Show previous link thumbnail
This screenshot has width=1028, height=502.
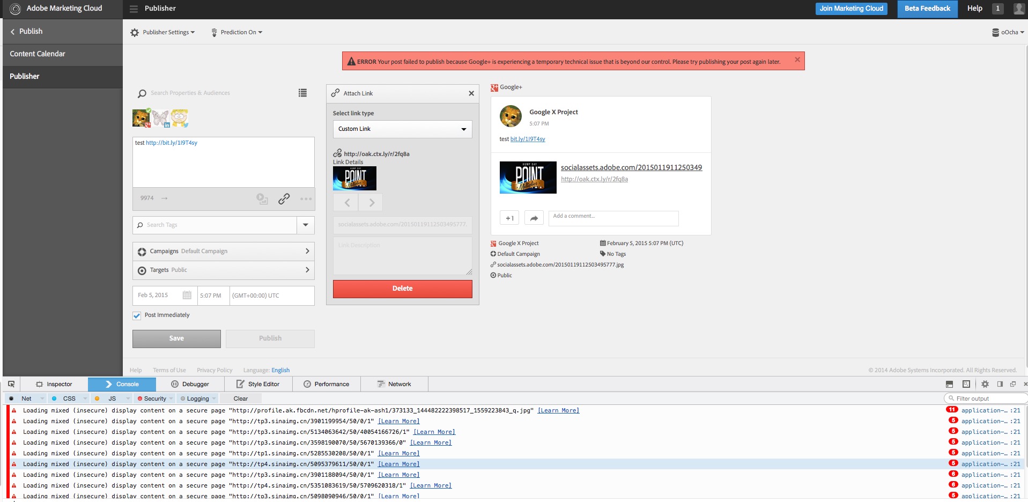[347, 203]
